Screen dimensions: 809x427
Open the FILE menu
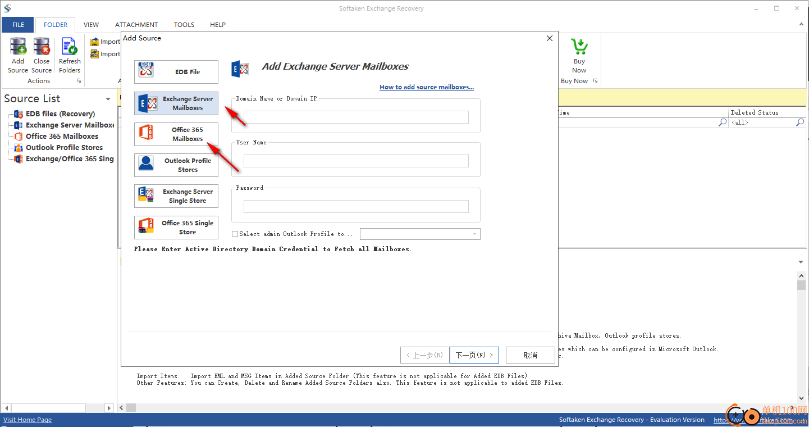(x=18, y=25)
